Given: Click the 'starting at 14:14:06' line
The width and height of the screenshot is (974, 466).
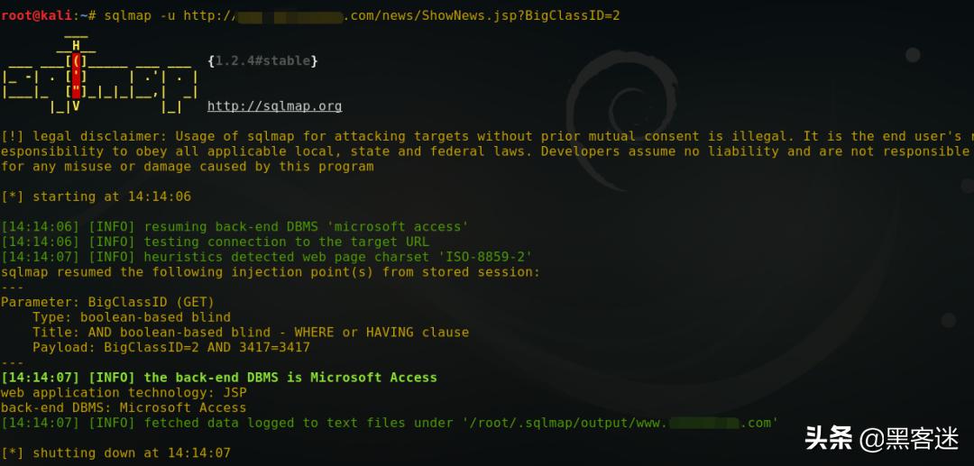Looking at the screenshot, I should 96,196.
